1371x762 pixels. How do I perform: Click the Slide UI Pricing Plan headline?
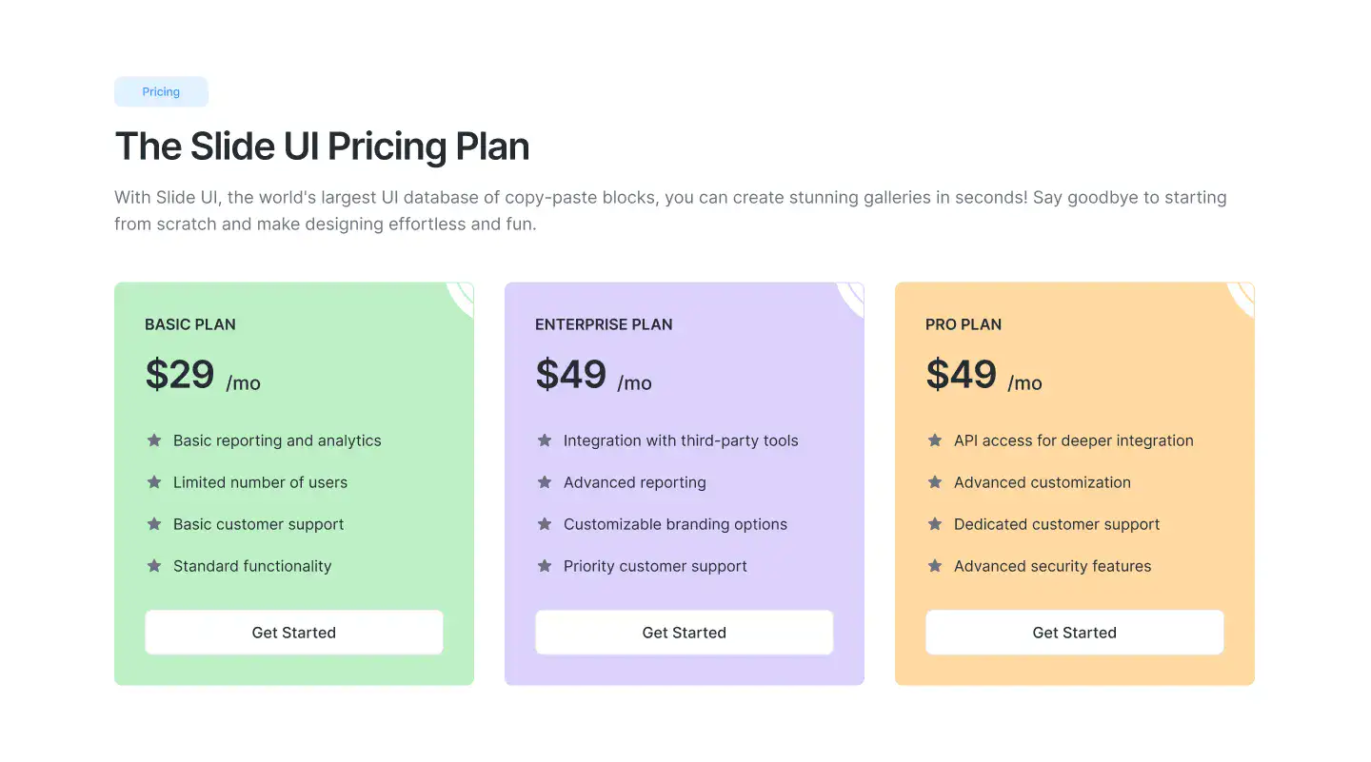coord(322,147)
